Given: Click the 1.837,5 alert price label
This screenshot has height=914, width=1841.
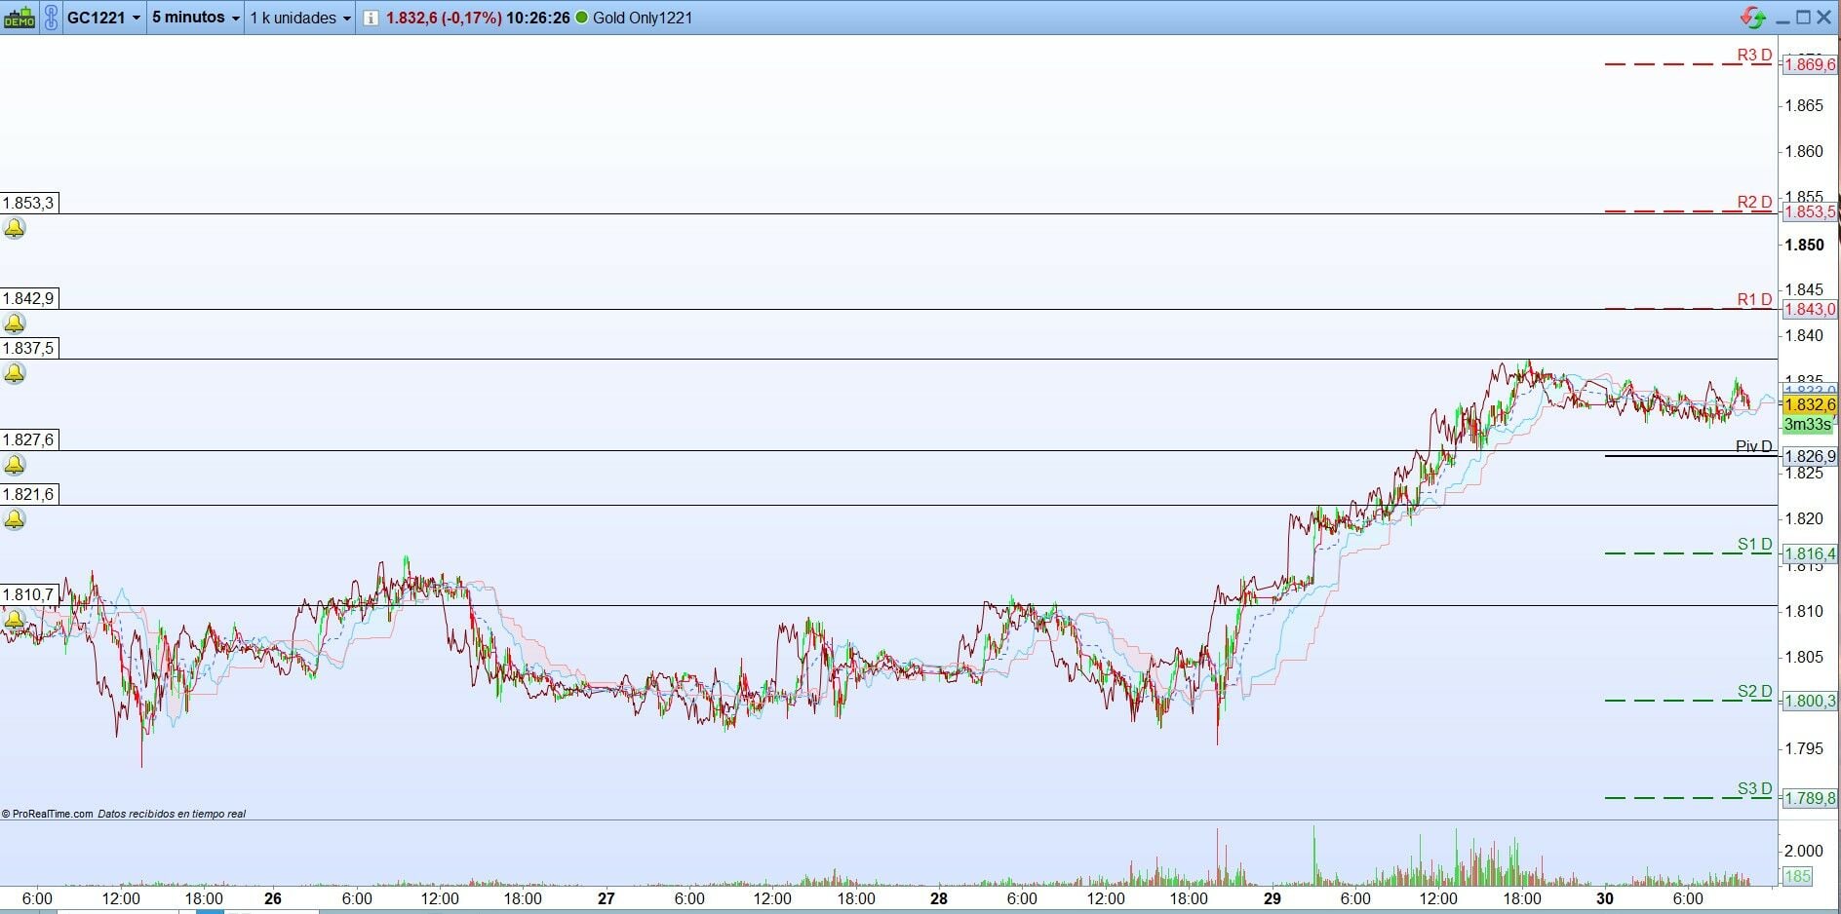Looking at the screenshot, I should coord(28,348).
